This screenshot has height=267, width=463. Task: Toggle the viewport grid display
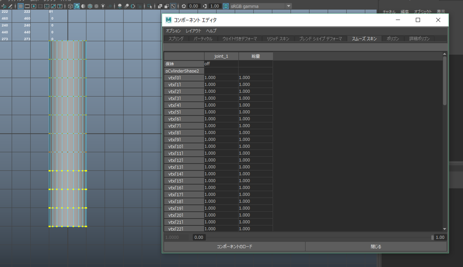pos(21,6)
